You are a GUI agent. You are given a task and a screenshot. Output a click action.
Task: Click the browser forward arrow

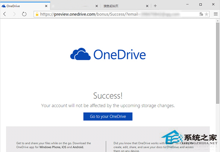pyautogui.click(x=14, y=14)
